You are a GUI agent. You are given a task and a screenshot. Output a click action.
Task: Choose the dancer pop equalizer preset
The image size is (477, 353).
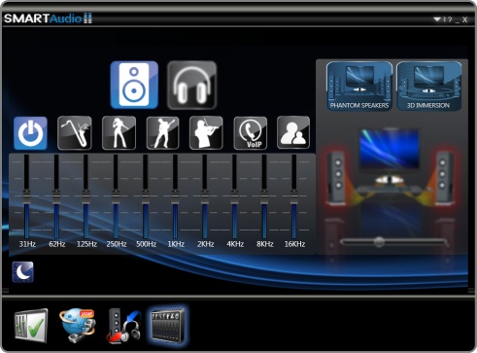point(119,133)
